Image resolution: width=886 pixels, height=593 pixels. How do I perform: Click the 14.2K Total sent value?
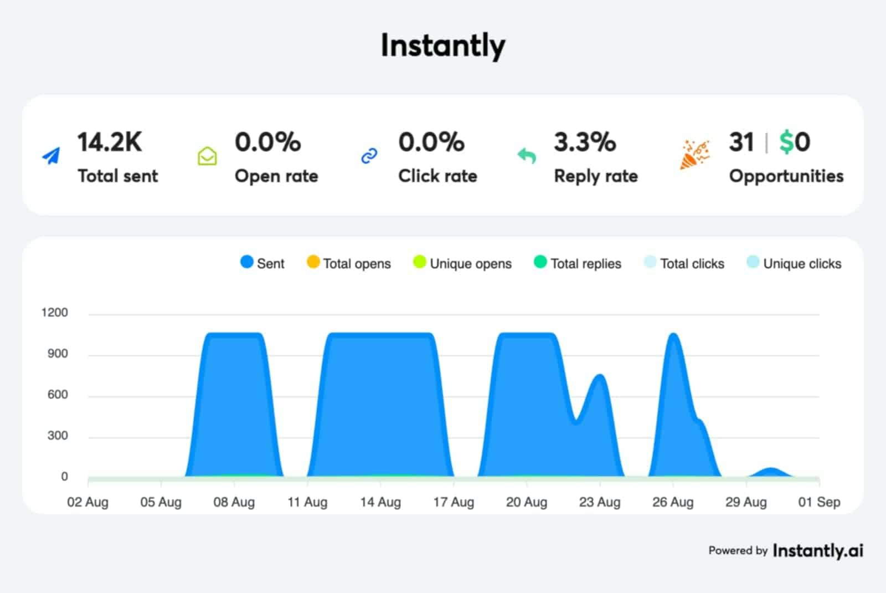(x=110, y=142)
